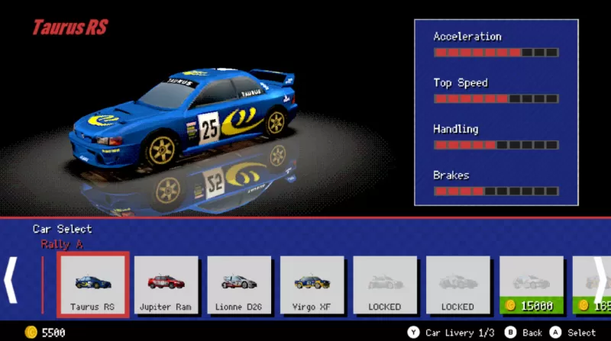Click the Back label
Image resolution: width=611 pixels, height=341 pixels.
click(x=532, y=333)
